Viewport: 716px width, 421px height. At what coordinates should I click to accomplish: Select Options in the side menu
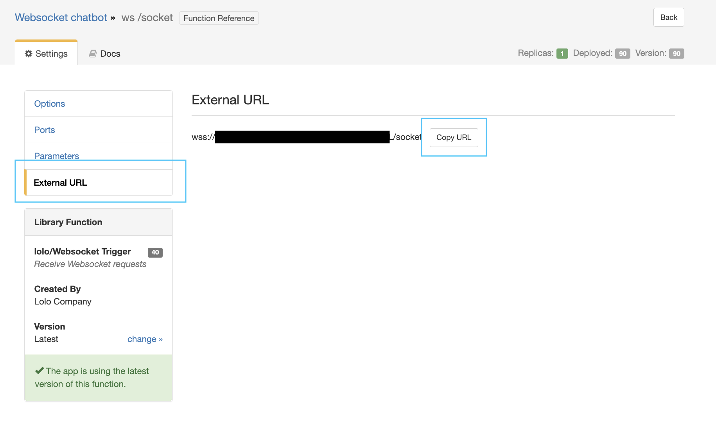50,104
